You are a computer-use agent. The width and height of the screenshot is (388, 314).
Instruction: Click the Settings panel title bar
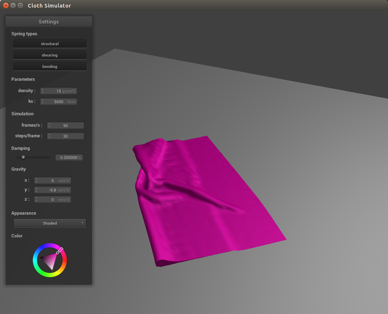pos(48,22)
